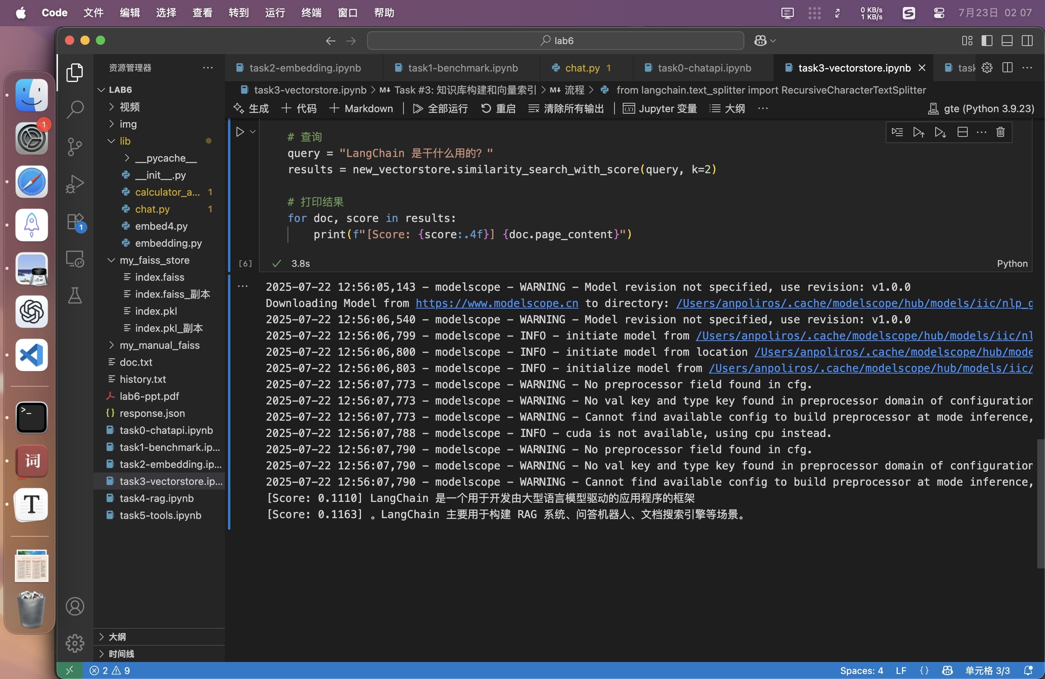Run the code cell with play button
1045x679 pixels.
pos(240,132)
